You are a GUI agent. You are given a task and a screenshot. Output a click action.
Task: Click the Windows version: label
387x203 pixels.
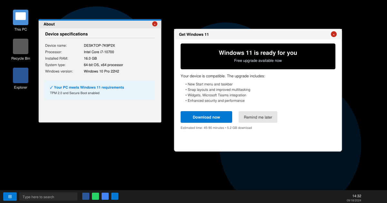59,71
